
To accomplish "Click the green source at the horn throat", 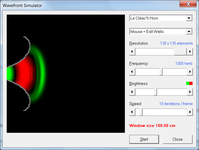I will (10, 74).
